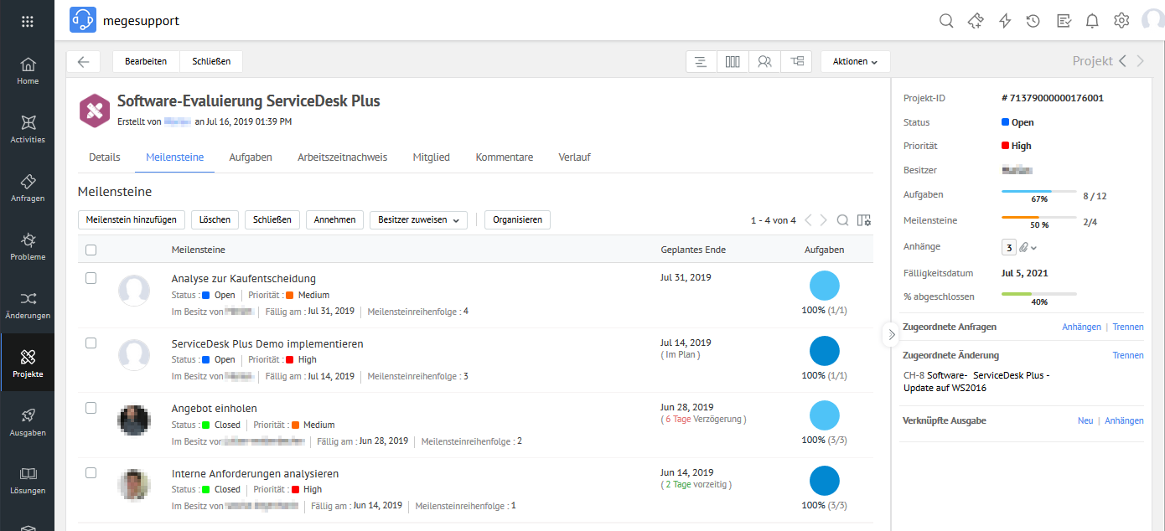The width and height of the screenshot is (1165, 531).
Task: Click the Bearbeiten button
Action: point(146,61)
